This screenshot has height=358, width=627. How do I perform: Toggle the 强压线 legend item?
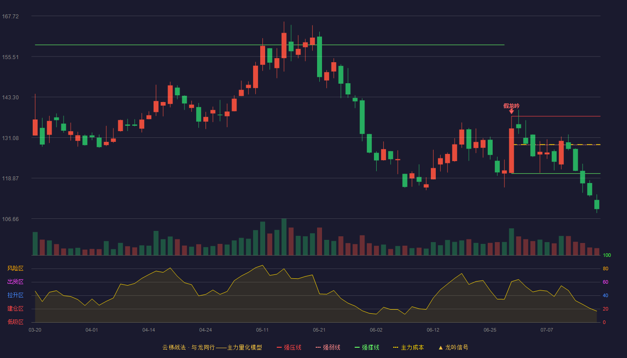pyautogui.click(x=289, y=347)
